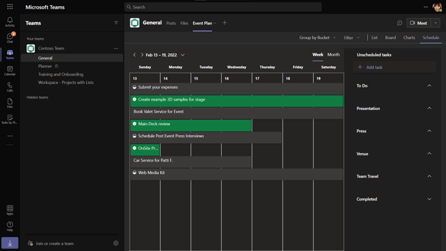This screenshot has width=446, height=251.
Task: Open the date range dropdown
Action: tap(183, 55)
